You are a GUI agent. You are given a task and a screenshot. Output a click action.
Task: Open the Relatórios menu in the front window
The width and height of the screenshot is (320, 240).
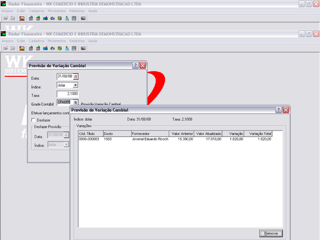point(77,41)
